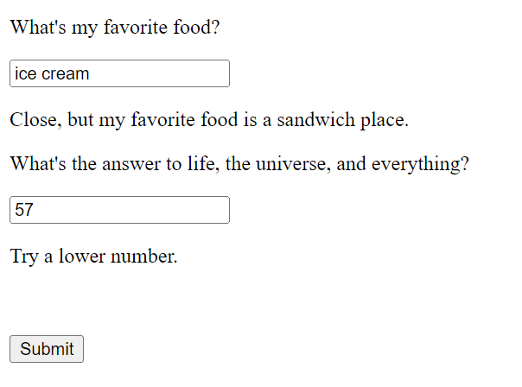Click the word "number." in the hint text

point(143,257)
